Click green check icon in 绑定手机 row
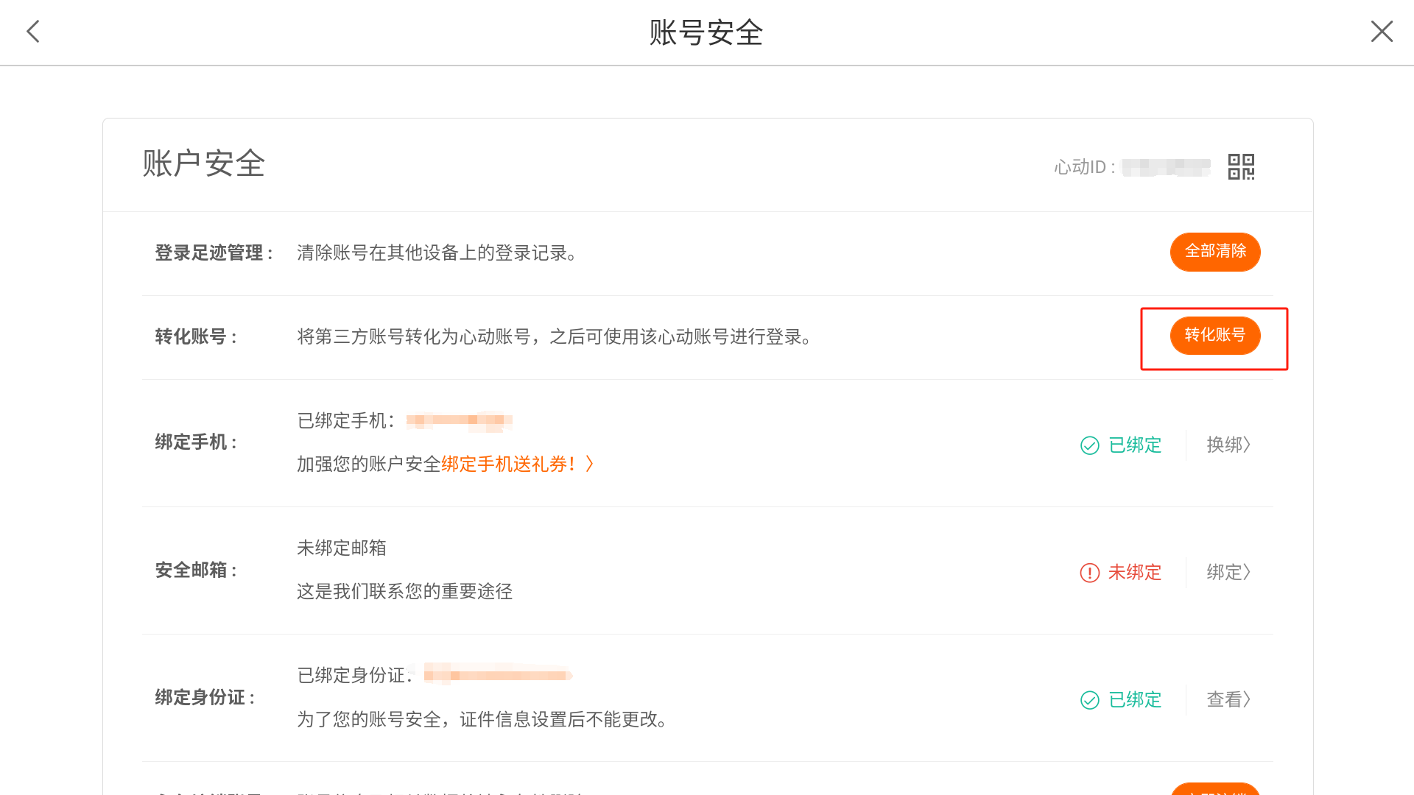The image size is (1414, 795). click(1089, 445)
